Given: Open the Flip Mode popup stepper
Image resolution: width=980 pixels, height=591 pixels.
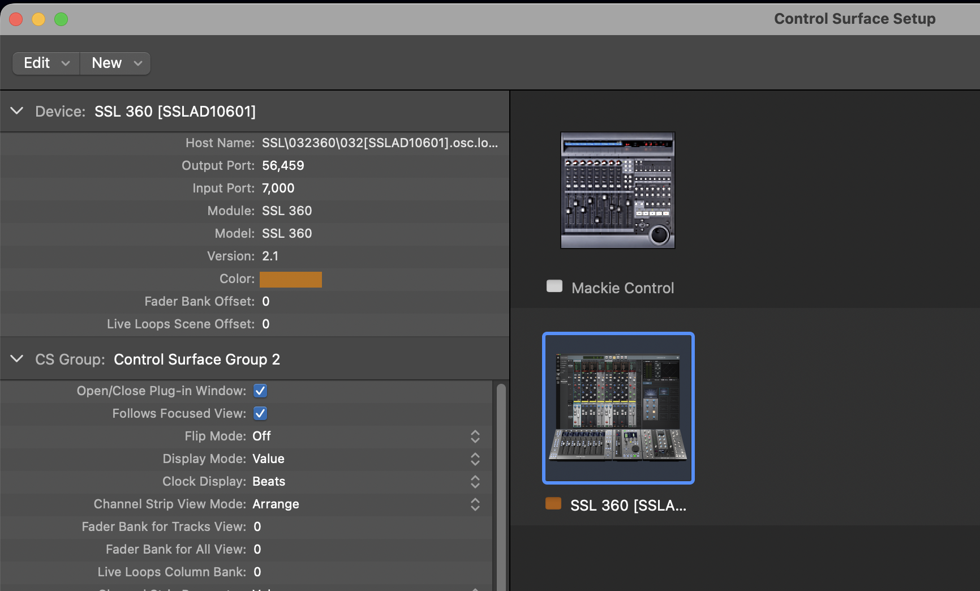Looking at the screenshot, I should pyautogui.click(x=475, y=436).
